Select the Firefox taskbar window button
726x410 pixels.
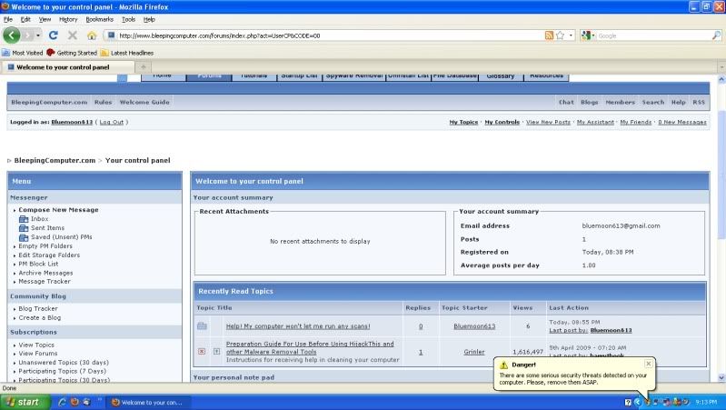tap(147, 402)
